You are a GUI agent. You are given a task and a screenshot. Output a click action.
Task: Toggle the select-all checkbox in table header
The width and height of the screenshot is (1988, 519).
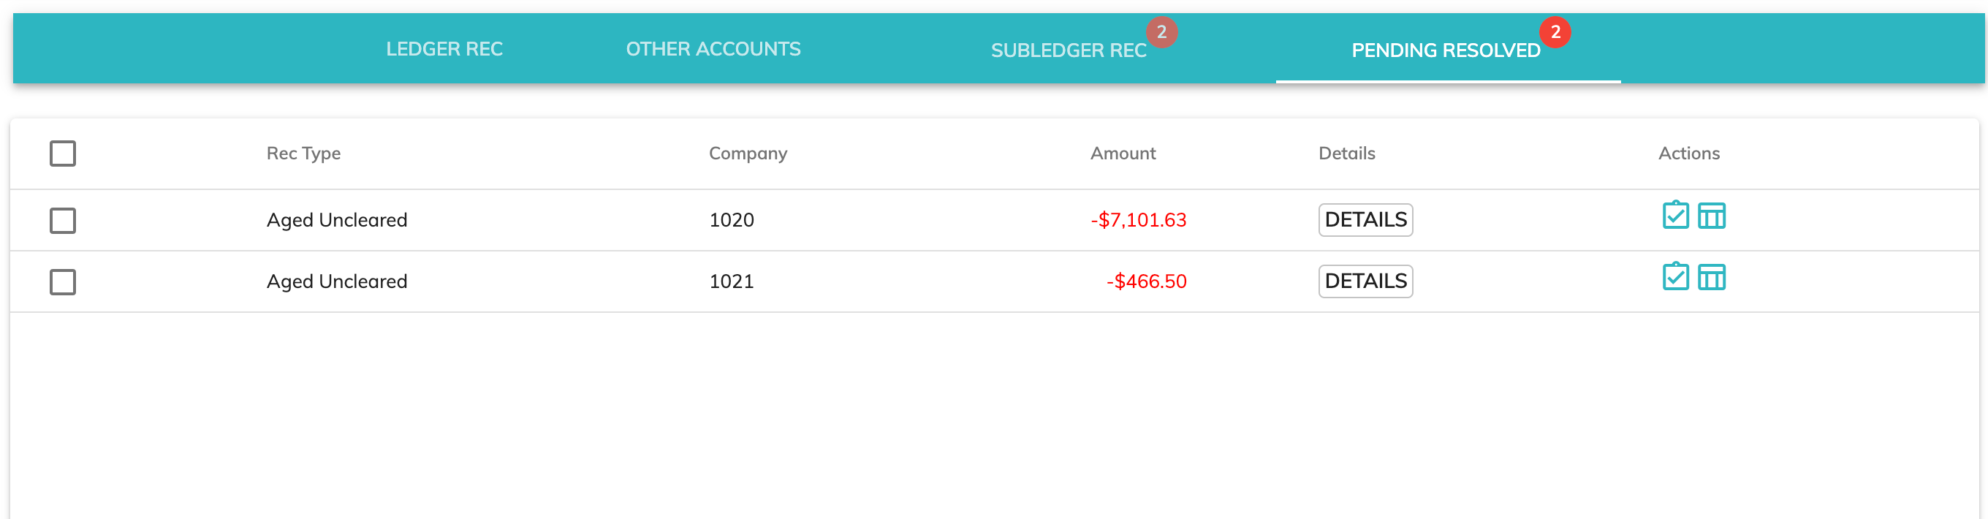(63, 153)
